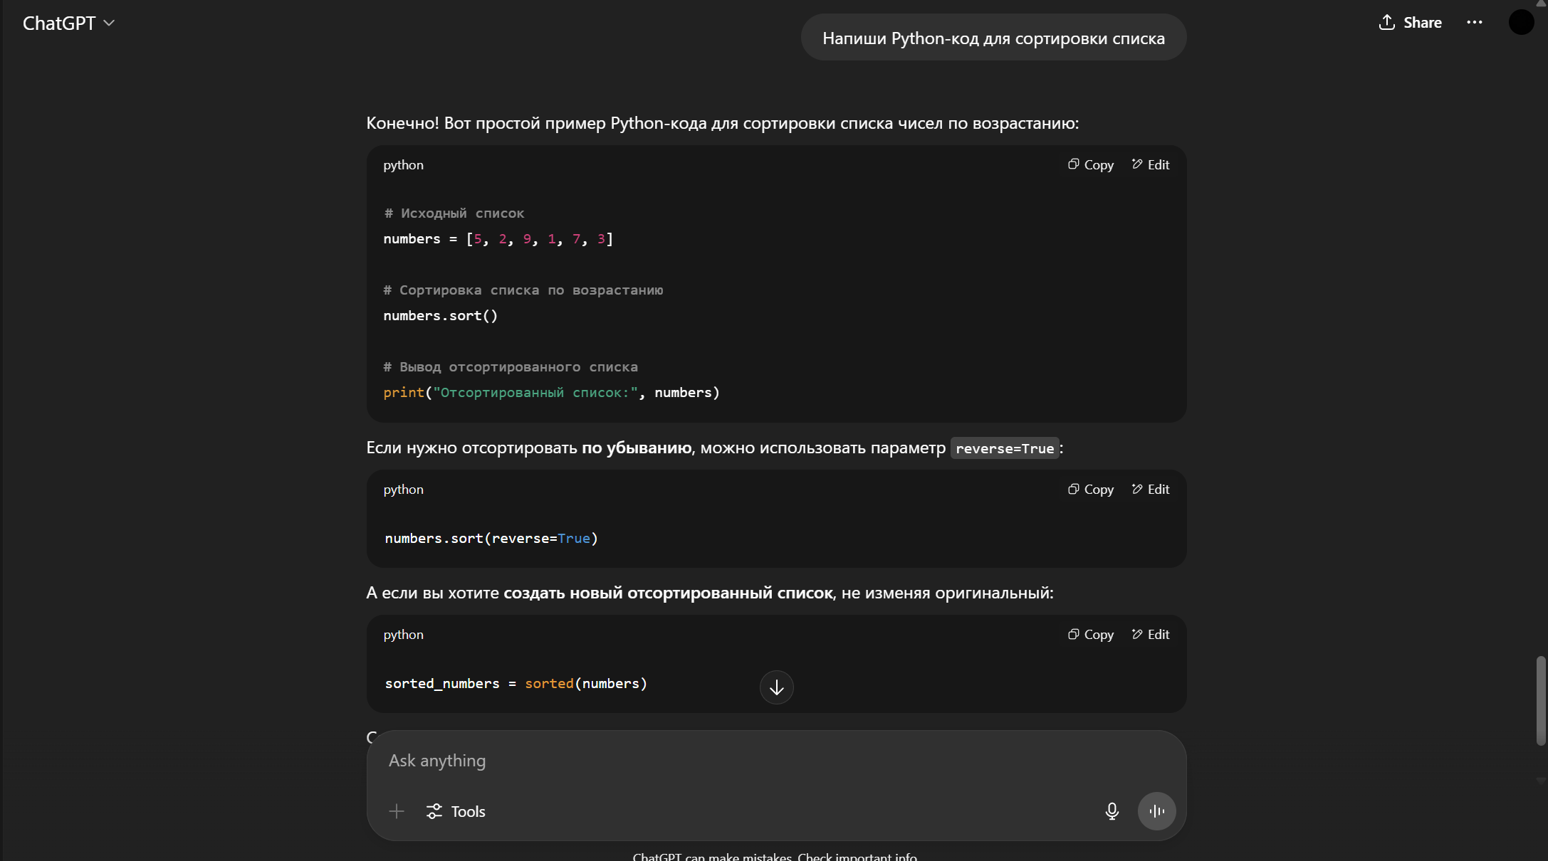Viewport: 1548px width, 861px height.
Task: Click the scroll-to-bottom arrow button
Action: pos(776,687)
